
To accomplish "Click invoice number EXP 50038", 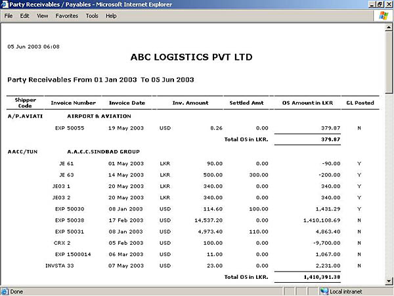I will (x=70, y=220).
